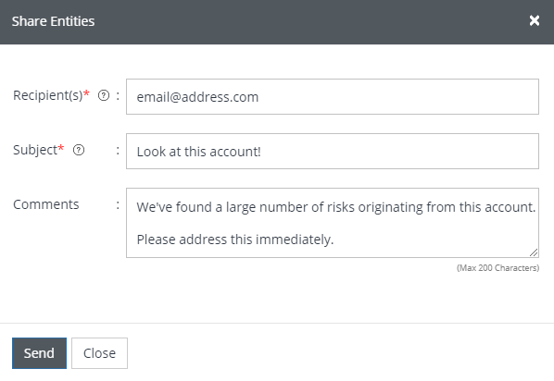Close the Share Entities dialog with X
Image resolution: width=554 pixels, height=381 pixels.
535,21
